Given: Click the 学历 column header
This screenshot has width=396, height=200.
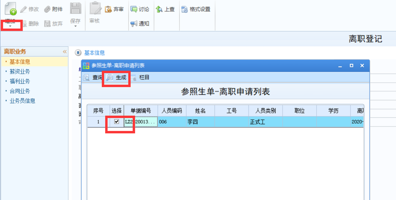Looking at the screenshot, I should pyautogui.click(x=333, y=111).
